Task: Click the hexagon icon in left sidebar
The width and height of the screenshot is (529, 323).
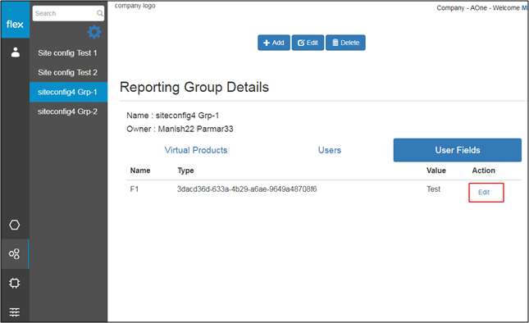Action: (x=15, y=225)
